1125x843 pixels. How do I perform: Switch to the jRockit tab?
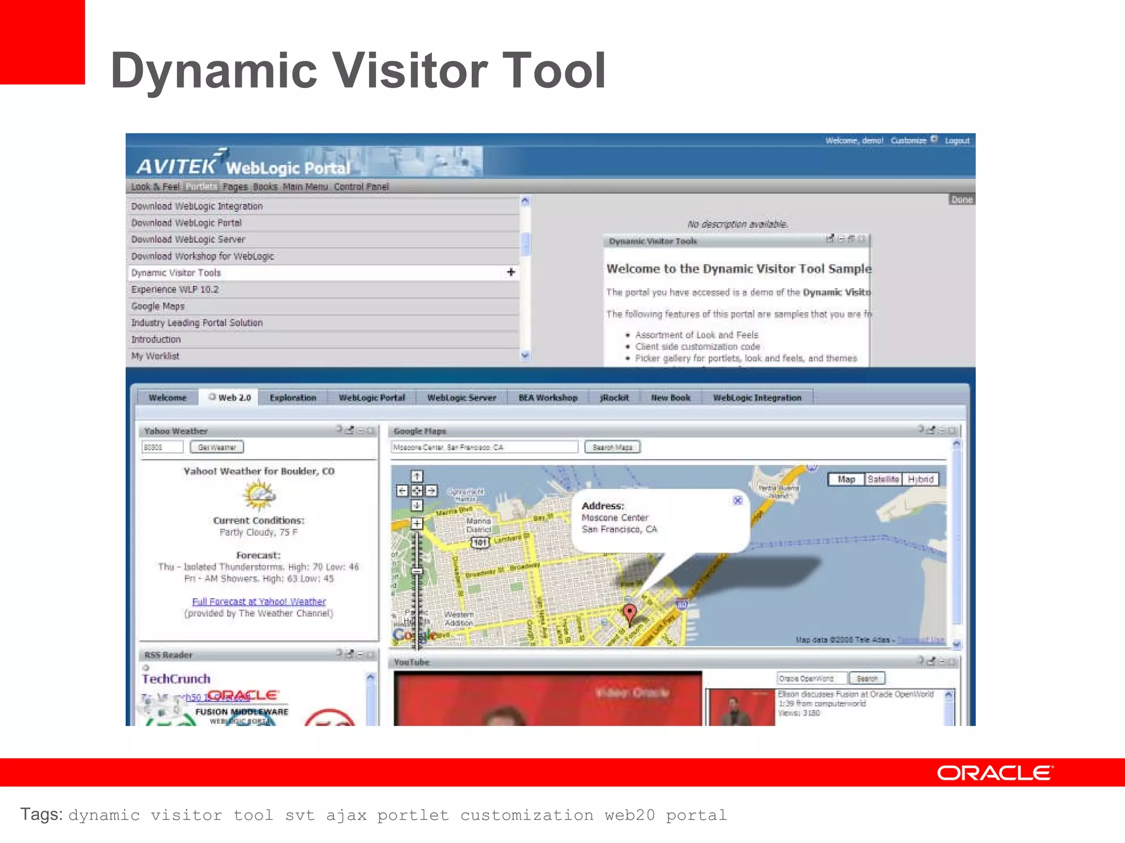615,397
